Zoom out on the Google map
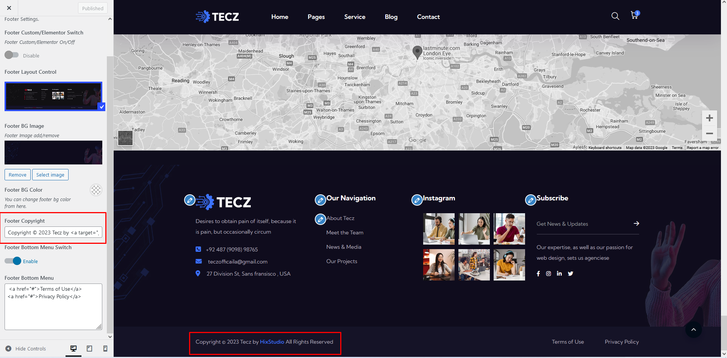Screen dimensions: 727x358 coord(709,133)
